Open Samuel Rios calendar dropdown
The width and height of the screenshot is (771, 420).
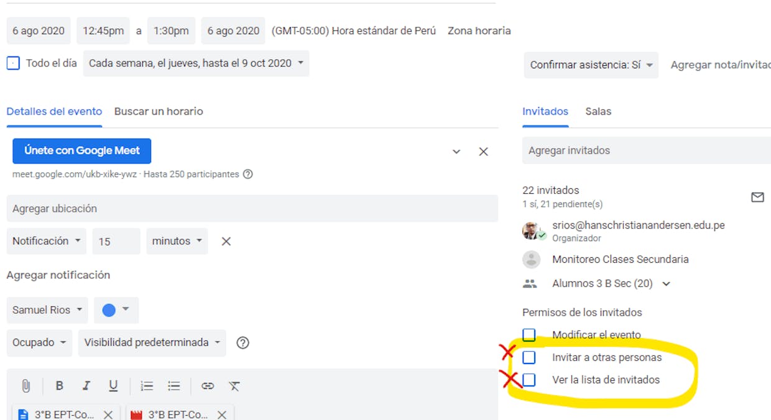pyautogui.click(x=47, y=310)
